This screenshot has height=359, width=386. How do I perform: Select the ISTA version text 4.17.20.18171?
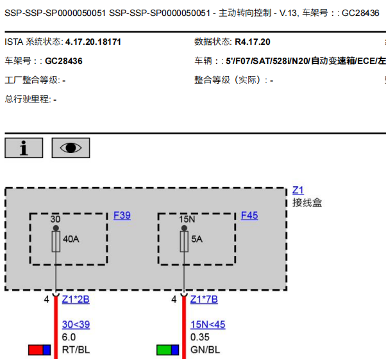click(x=93, y=42)
